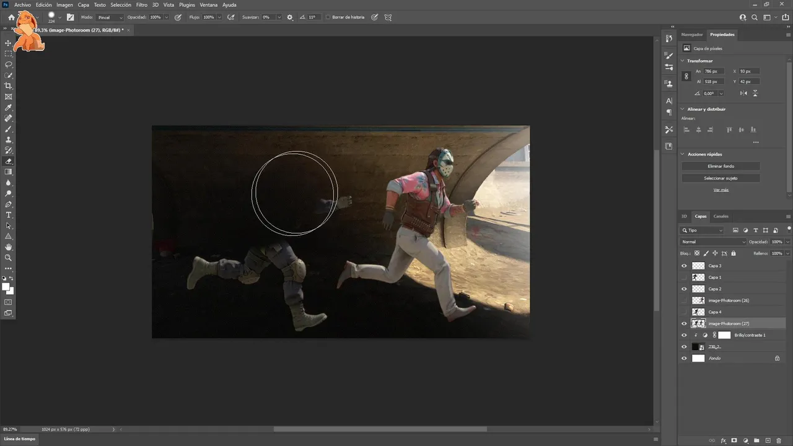Select the Pen tool
793x446 pixels.
point(9,204)
